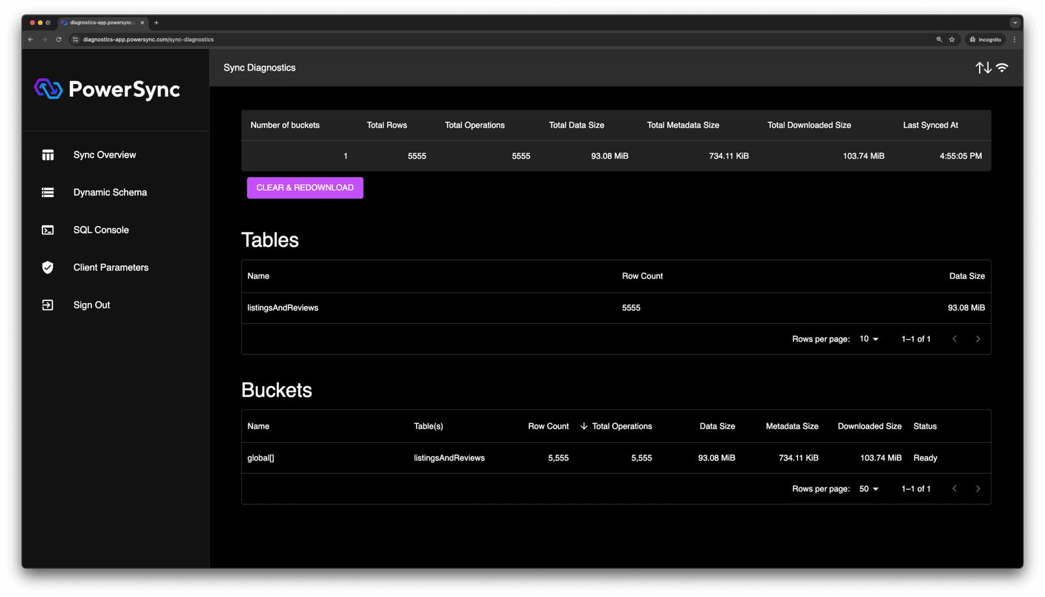Sort Buckets by Downloaded Size column
The image size is (1045, 597).
(x=870, y=427)
